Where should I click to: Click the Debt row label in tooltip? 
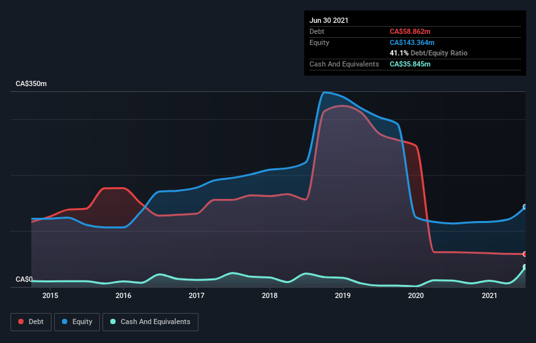pos(317,31)
